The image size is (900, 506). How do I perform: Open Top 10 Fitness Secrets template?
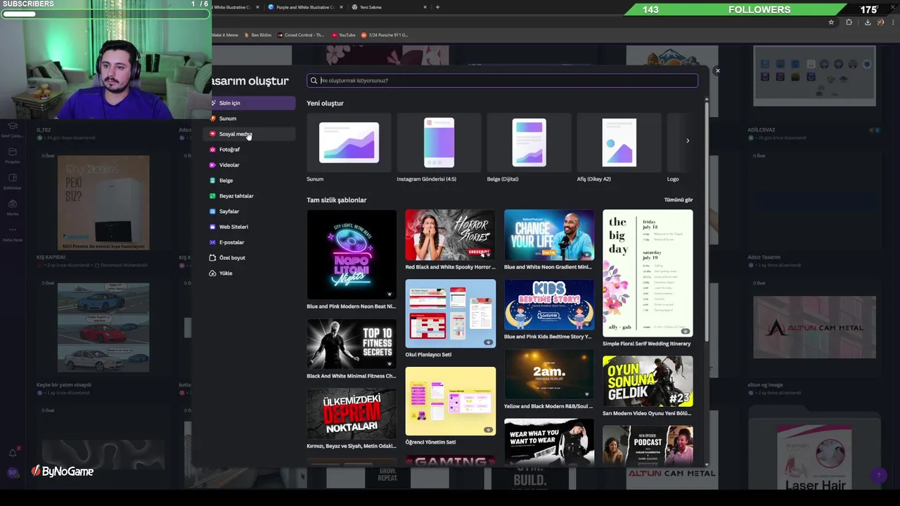(352, 344)
